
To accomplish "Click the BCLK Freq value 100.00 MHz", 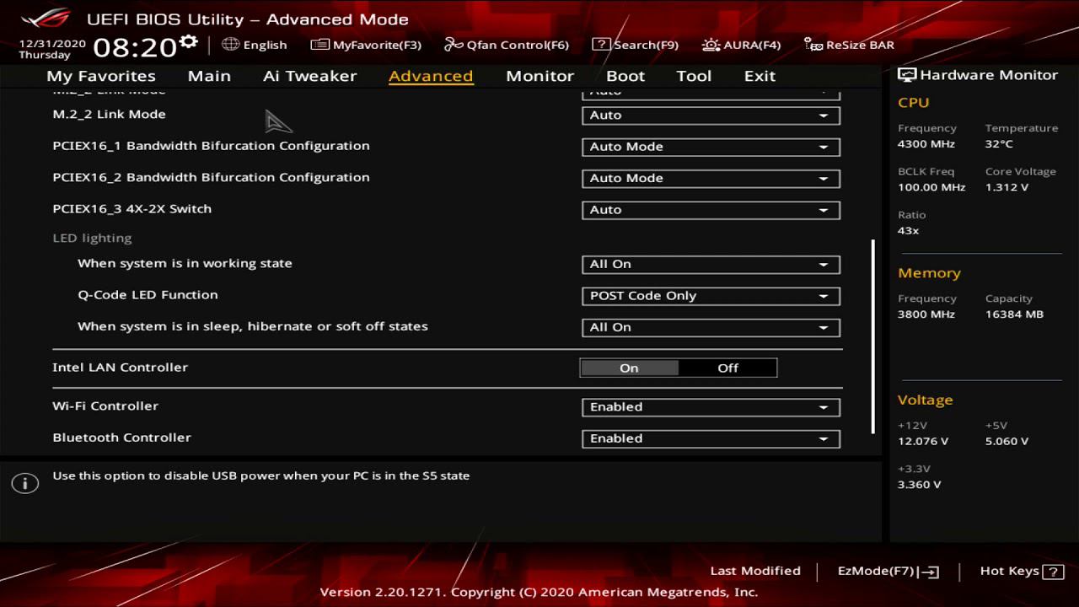I will pos(931,187).
